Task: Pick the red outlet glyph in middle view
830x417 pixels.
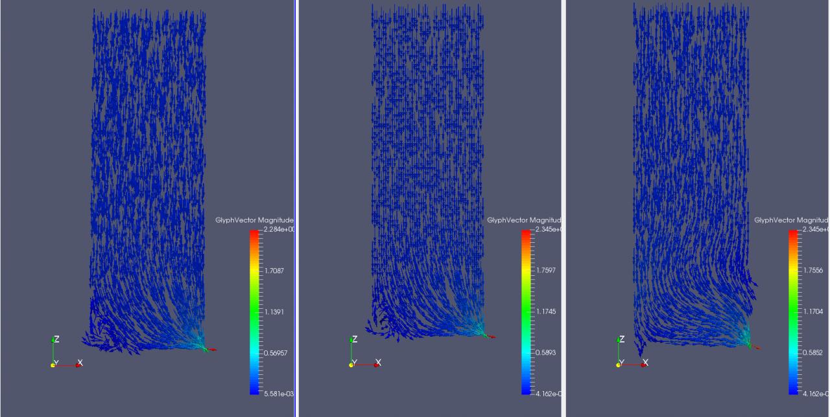Action: tap(490, 337)
